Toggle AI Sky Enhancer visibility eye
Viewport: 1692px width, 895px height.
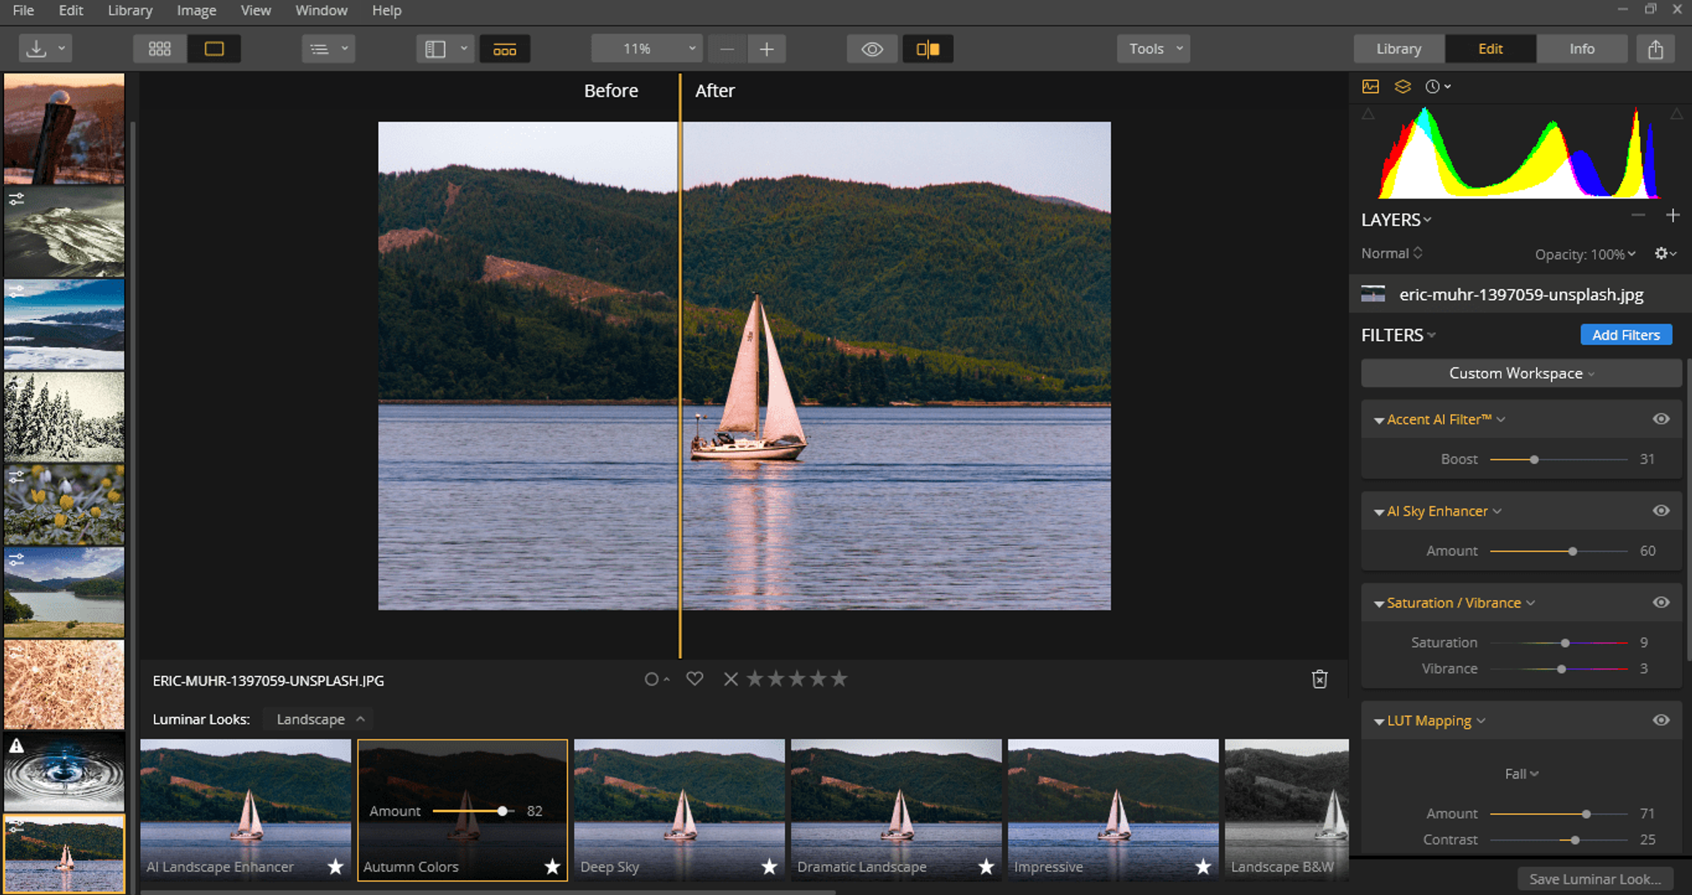pyautogui.click(x=1660, y=511)
